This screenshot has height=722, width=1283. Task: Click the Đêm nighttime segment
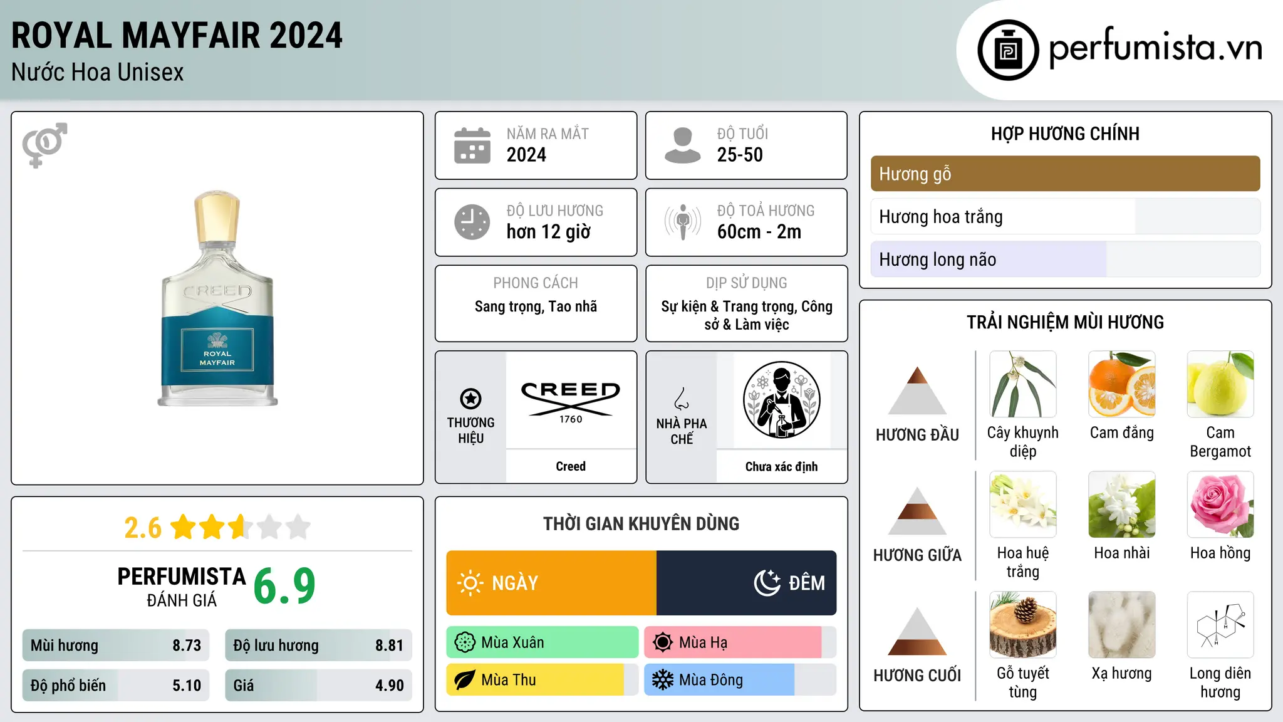coord(746,583)
